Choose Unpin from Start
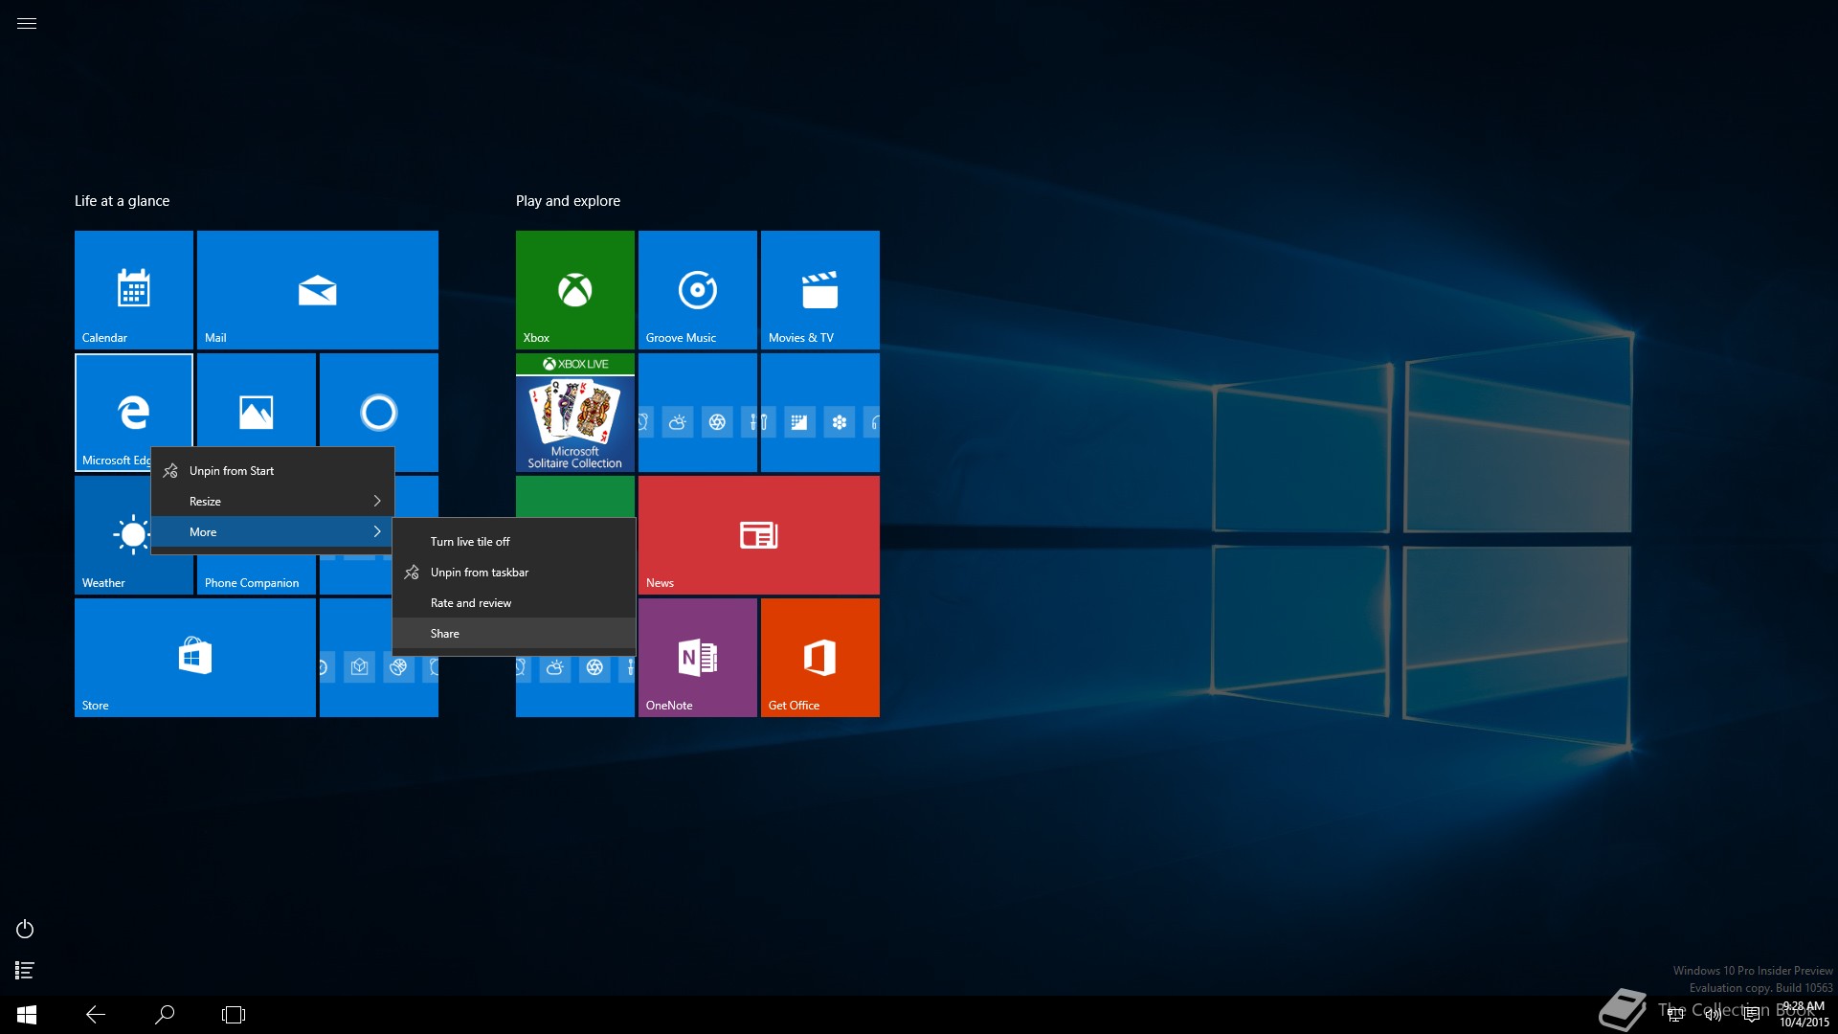This screenshot has height=1034, width=1838. pos(273,471)
